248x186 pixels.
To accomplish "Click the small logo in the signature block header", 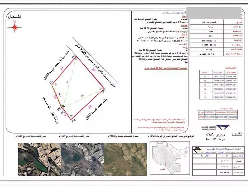I will [197, 150].
